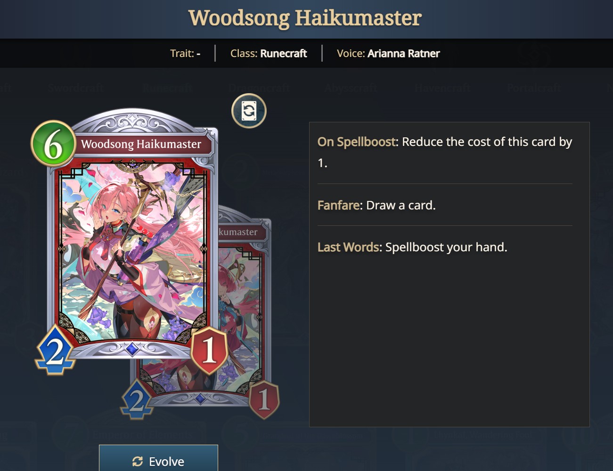Click the Trait label in info bar
The width and height of the screenshot is (613, 471).
point(182,53)
